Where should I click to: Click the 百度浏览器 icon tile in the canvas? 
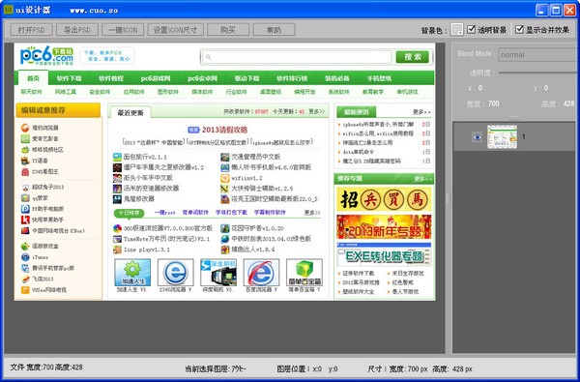coord(262,273)
